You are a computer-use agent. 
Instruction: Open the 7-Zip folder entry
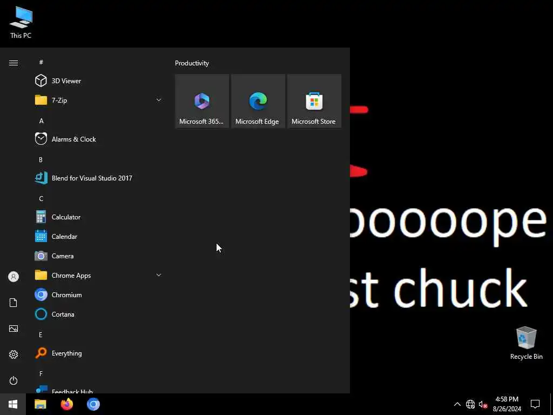(x=98, y=100)
